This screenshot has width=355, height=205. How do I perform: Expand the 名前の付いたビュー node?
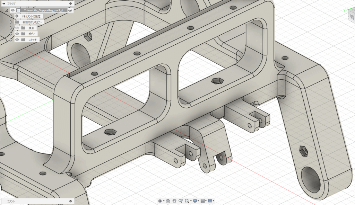coord(11,22)
